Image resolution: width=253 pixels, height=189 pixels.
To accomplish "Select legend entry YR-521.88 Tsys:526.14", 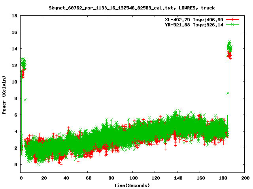I will point(194,25).
